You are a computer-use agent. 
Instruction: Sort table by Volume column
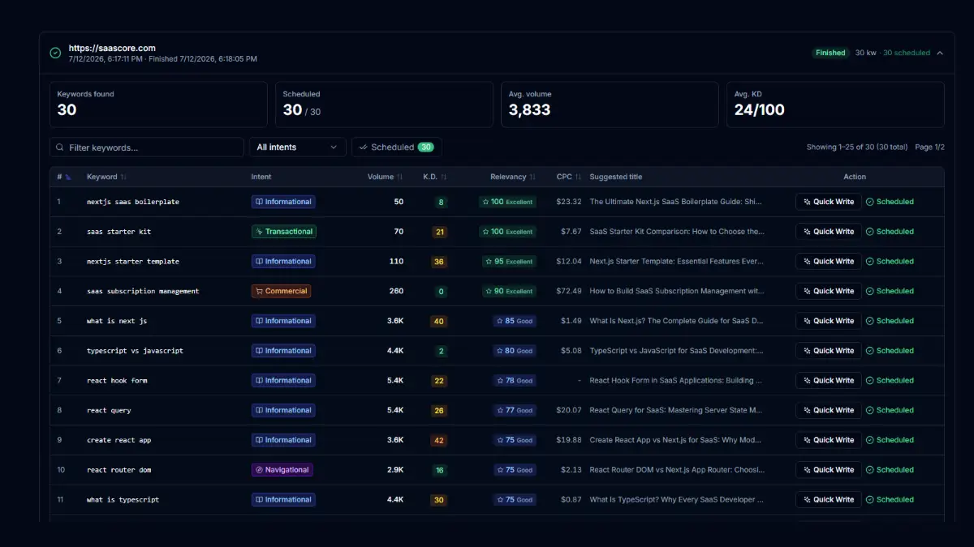coord(386,177)
